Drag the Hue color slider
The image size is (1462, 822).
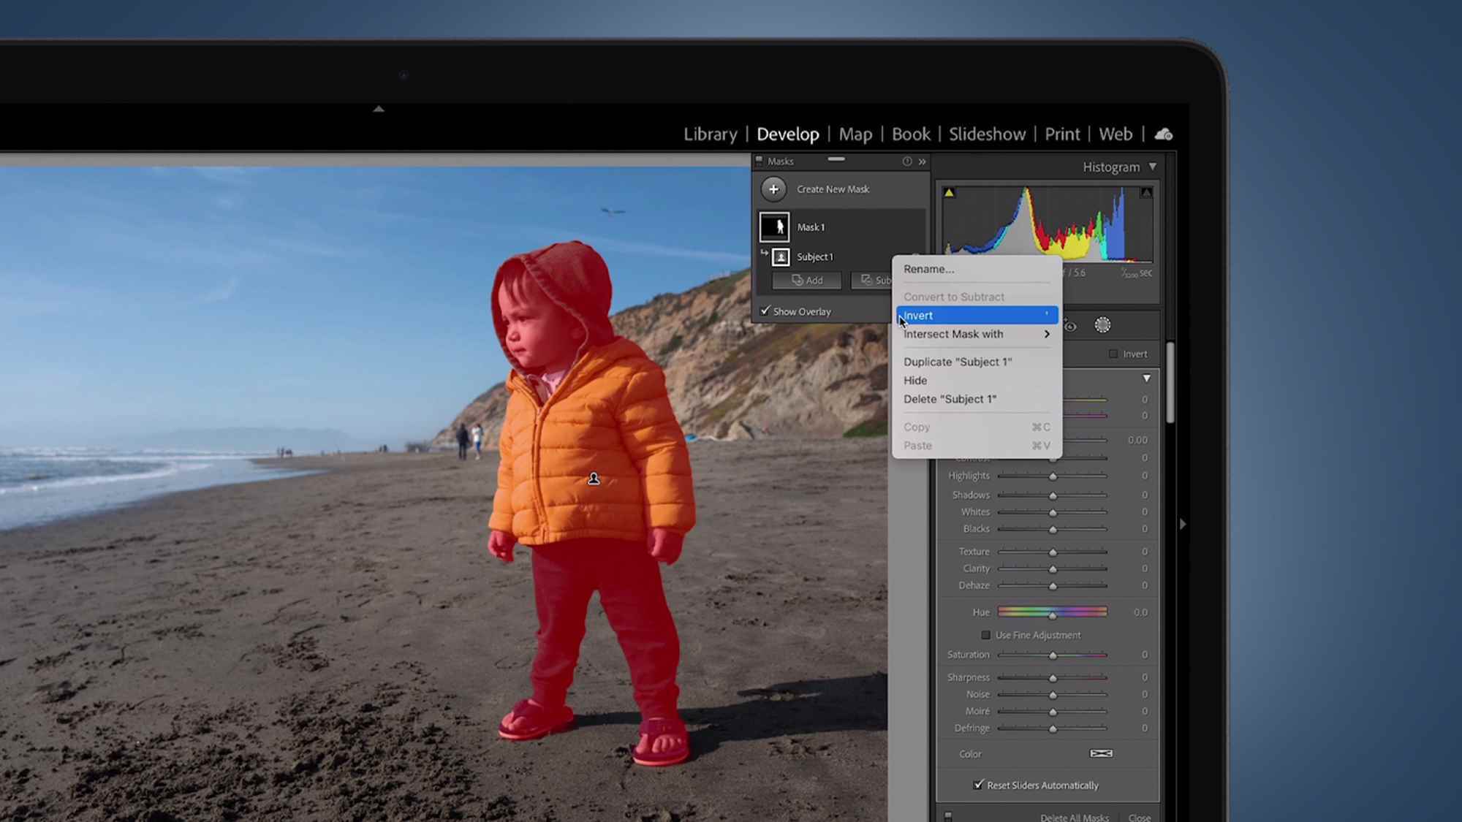(1053, 612)
